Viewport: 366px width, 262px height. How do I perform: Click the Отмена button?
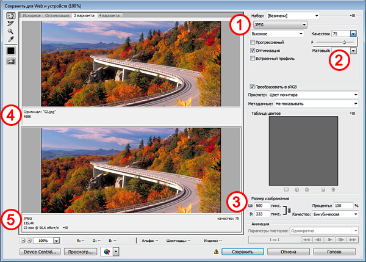pos(289,252)
